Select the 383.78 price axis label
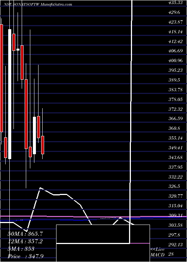This screenshot has width=187, height=262. click(x=175, y=90)
